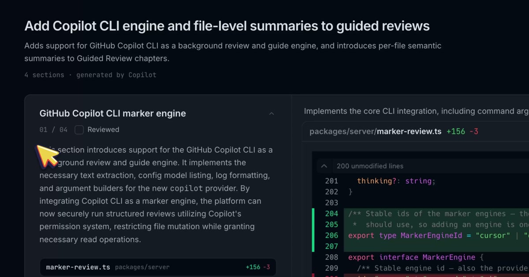Screen dimensions: 529x277
Task: Select the '-3' deletions count in diff header
Action: (x=474, y=131)
